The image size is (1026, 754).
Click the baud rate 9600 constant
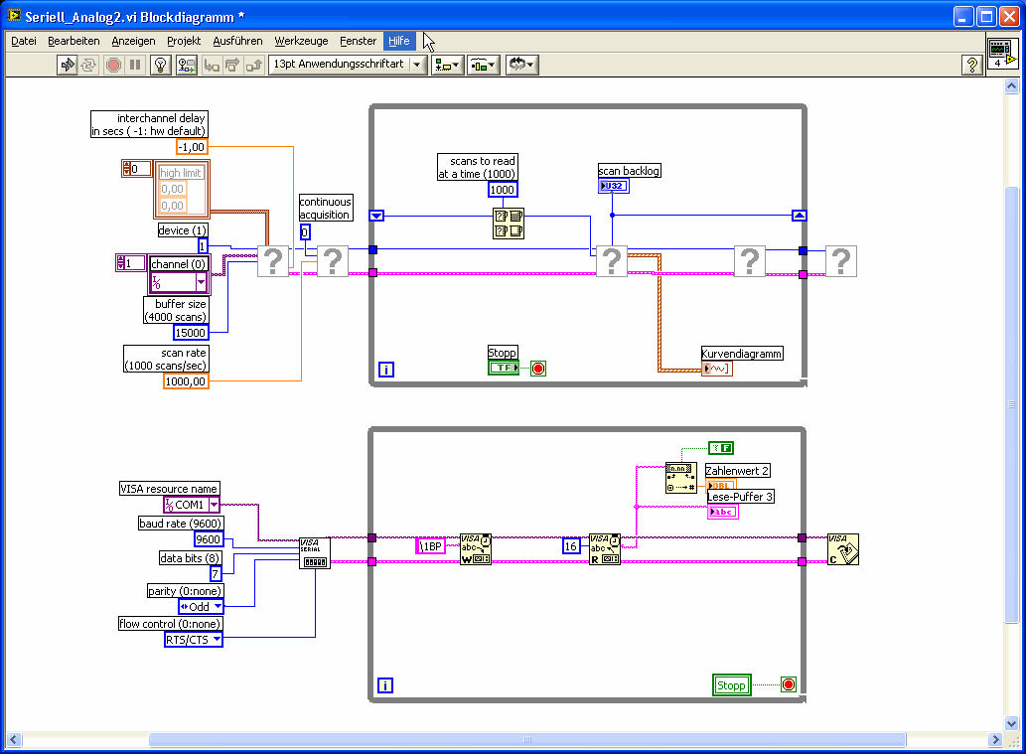209,539
